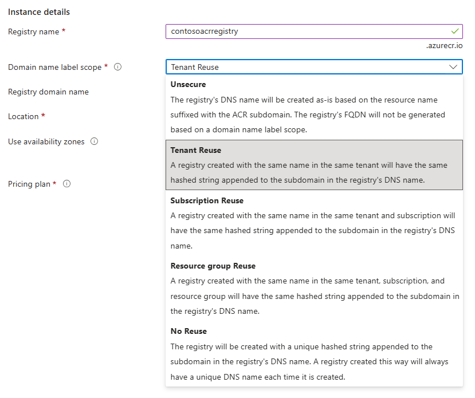475x398 pixels.
Task: Click the Location field label
Action: (23, 116)
